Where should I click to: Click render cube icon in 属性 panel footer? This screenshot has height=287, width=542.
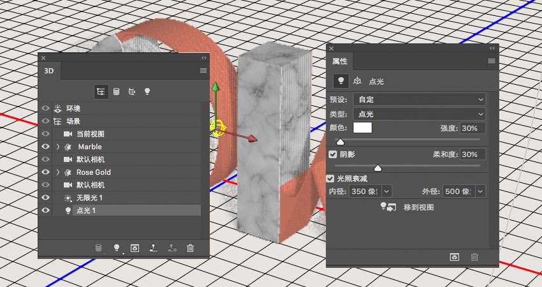click(454, 257)
